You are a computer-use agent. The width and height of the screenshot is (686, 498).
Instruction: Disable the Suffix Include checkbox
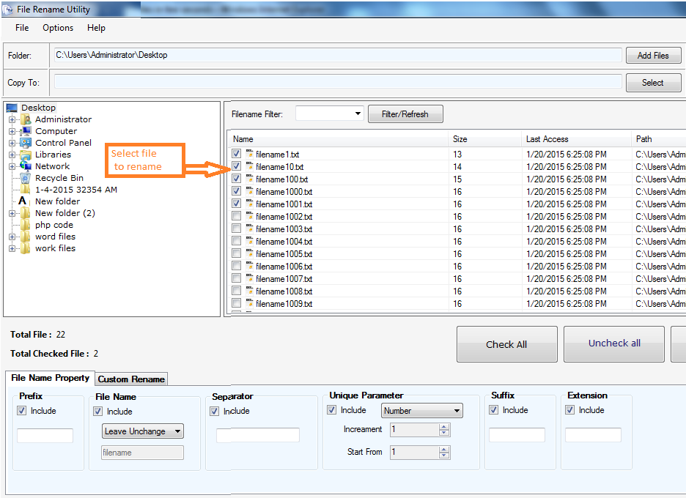[494, 410]
